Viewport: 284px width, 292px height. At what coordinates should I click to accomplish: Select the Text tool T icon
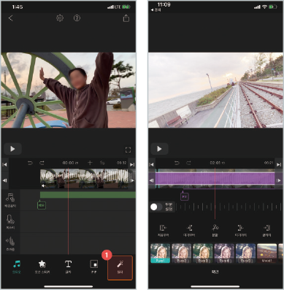point(68,267)
